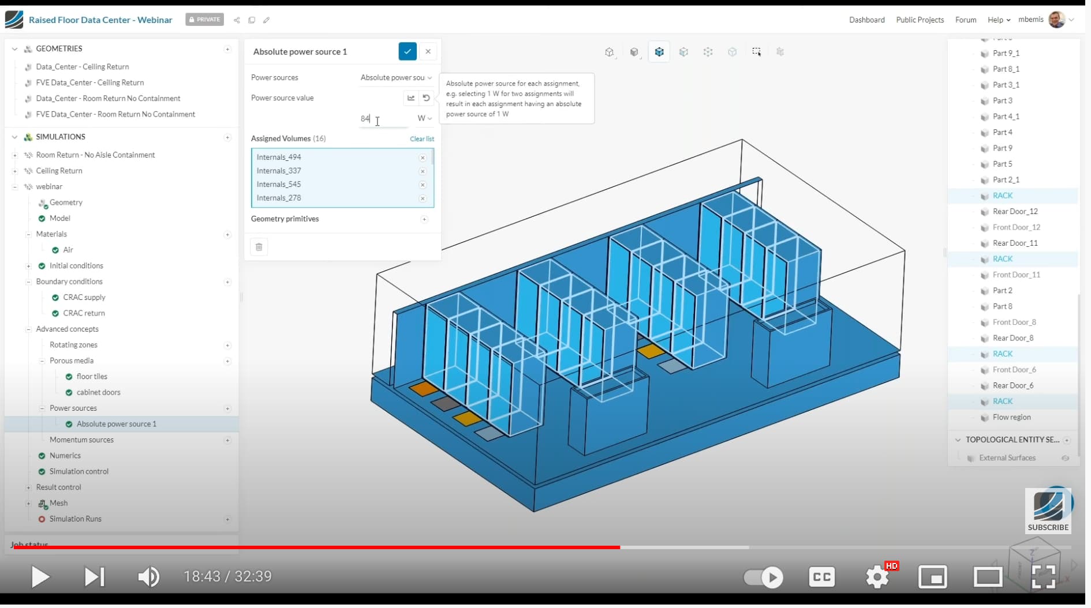Image resolution: width=1091 pixels, height=608 pixels.
Task: Add a porous media with the plus icon
Action: [x=227, y=361]
